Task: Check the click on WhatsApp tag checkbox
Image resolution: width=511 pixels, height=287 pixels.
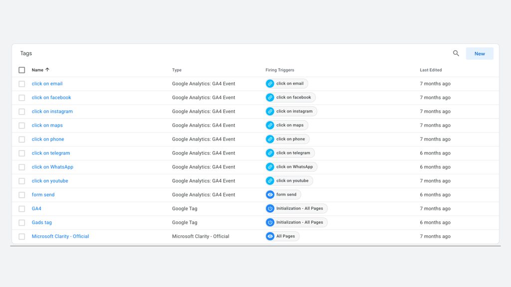Action: tap(22, 167)
